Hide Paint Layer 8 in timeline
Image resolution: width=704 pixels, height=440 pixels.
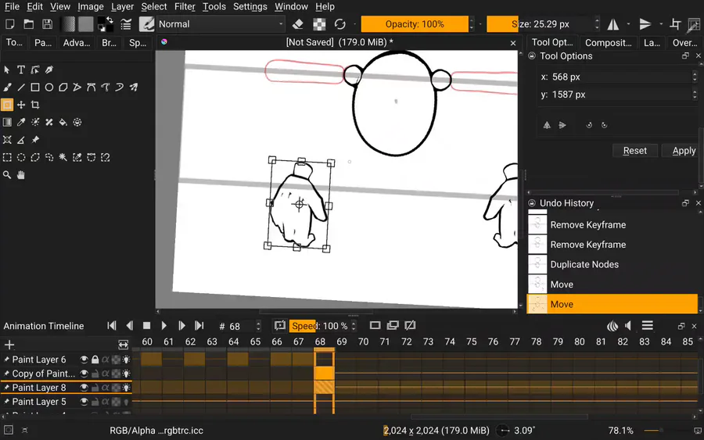[x=84, y=388]
